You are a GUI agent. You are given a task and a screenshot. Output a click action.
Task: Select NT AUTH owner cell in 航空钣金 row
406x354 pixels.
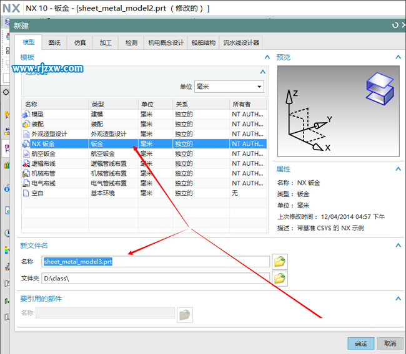tap(248, 154)
